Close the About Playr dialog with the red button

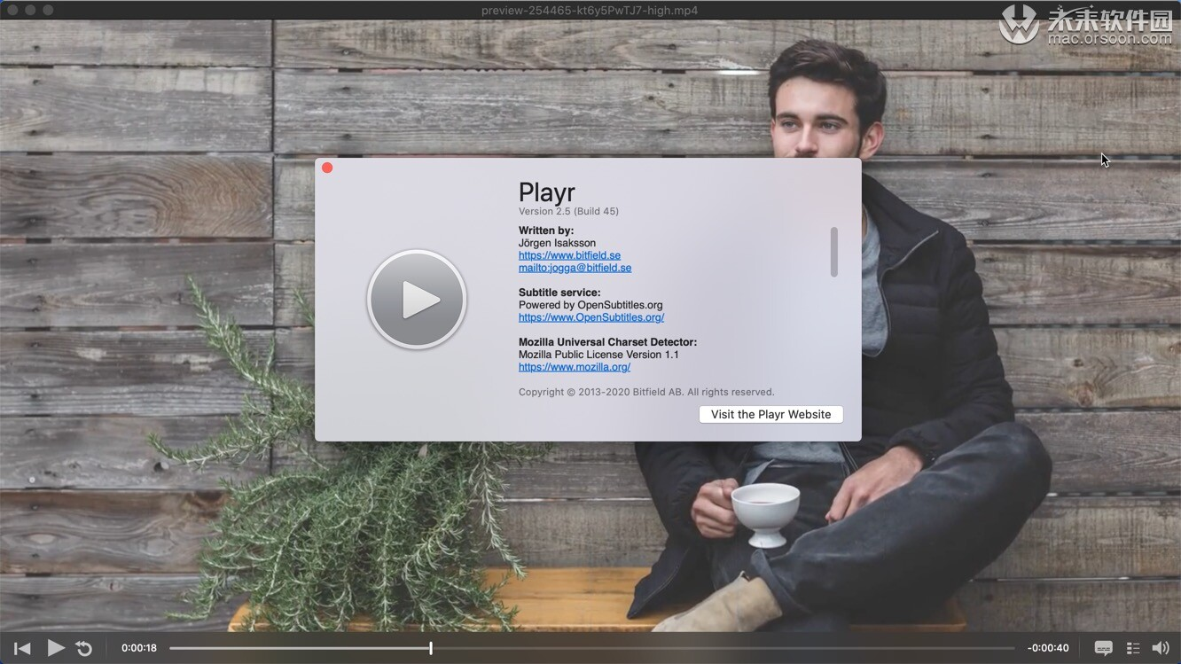327,168
